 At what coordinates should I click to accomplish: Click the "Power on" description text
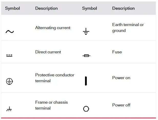coord(121,78)
